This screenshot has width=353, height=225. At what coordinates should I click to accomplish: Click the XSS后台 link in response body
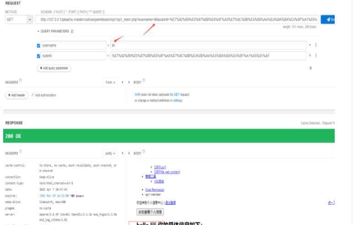159,181
